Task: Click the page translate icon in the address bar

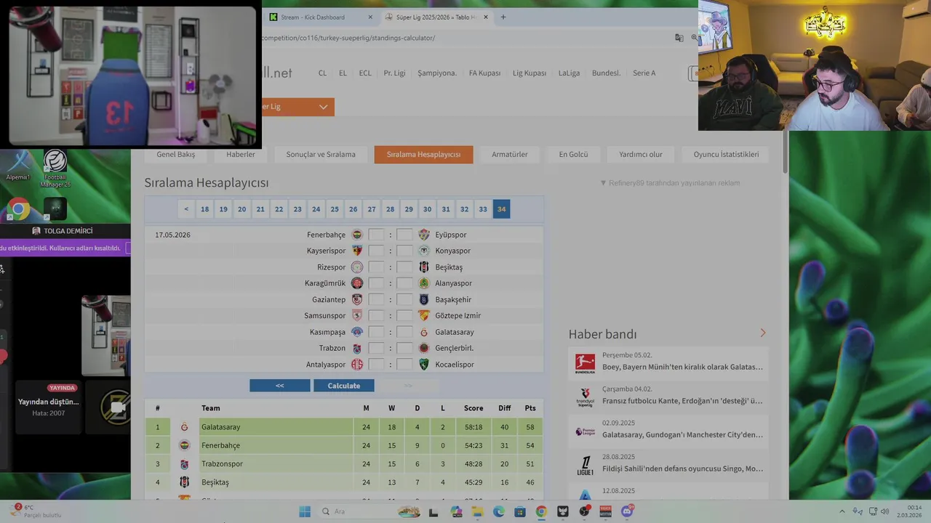Action: click(679, 38)
